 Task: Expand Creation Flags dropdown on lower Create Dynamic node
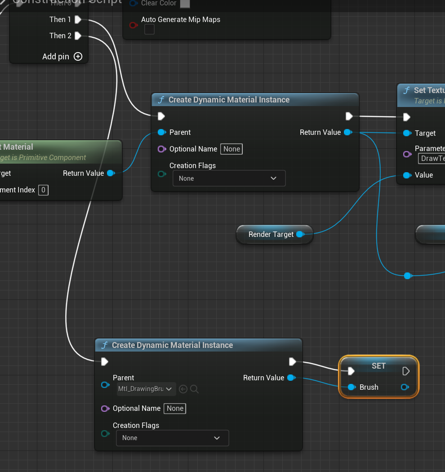(x=172, y=438)
